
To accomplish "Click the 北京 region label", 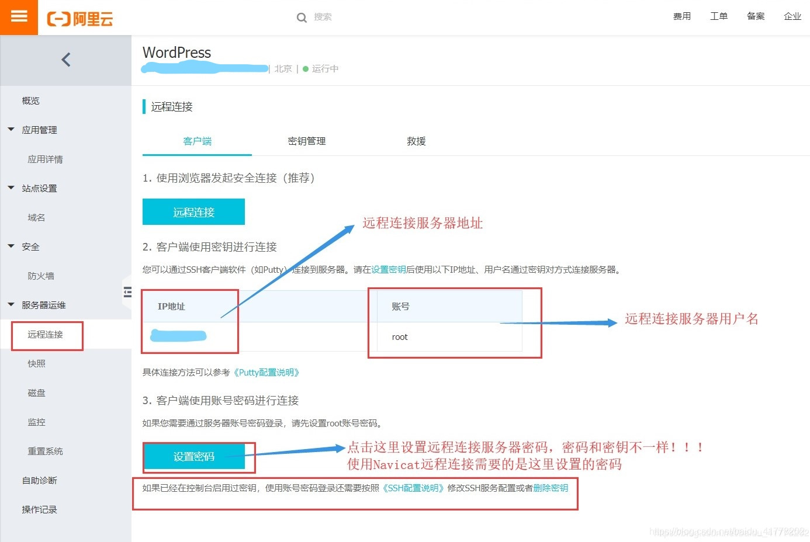I will click(x=283, y=69).
